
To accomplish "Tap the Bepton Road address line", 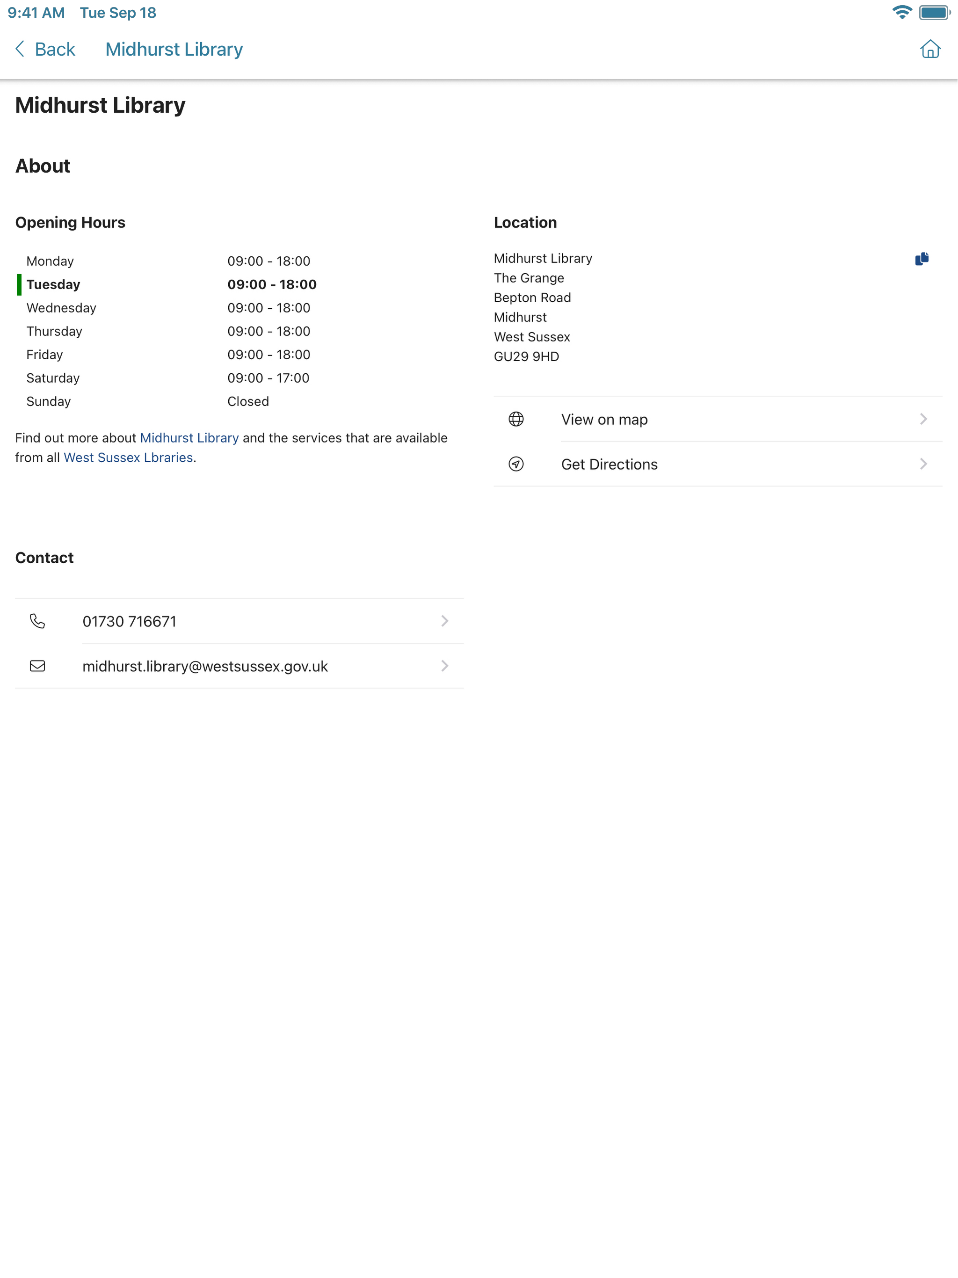I will pyautogui.click(x=532, y=298).
